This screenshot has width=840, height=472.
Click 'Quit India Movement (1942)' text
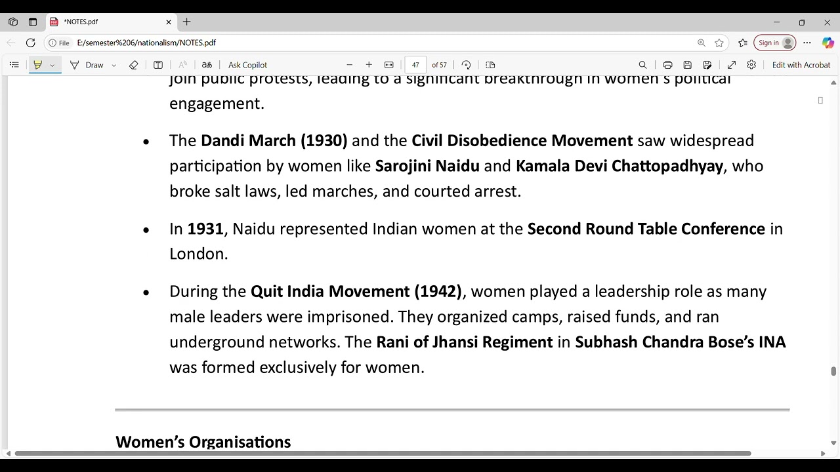click(x=356, y=292)
